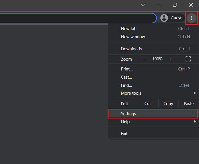Screen dimensions: 199x164
Task: Minimize the Chrome window
Action: pos(159,5)
